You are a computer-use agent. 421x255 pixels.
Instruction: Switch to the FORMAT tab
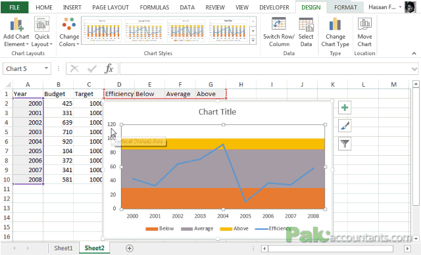345,7
